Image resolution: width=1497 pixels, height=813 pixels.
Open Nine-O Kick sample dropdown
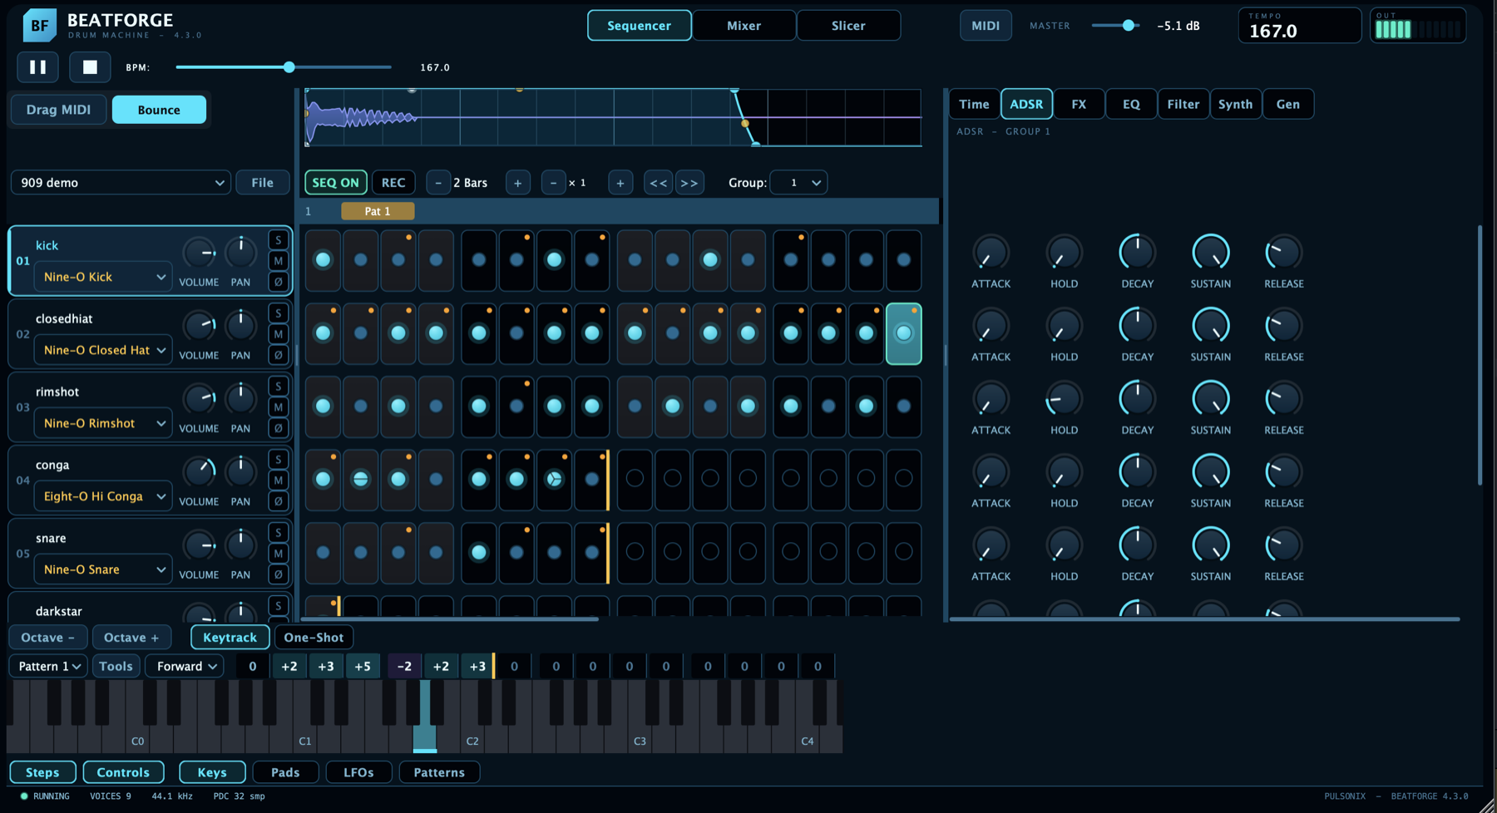pos(103,277)
